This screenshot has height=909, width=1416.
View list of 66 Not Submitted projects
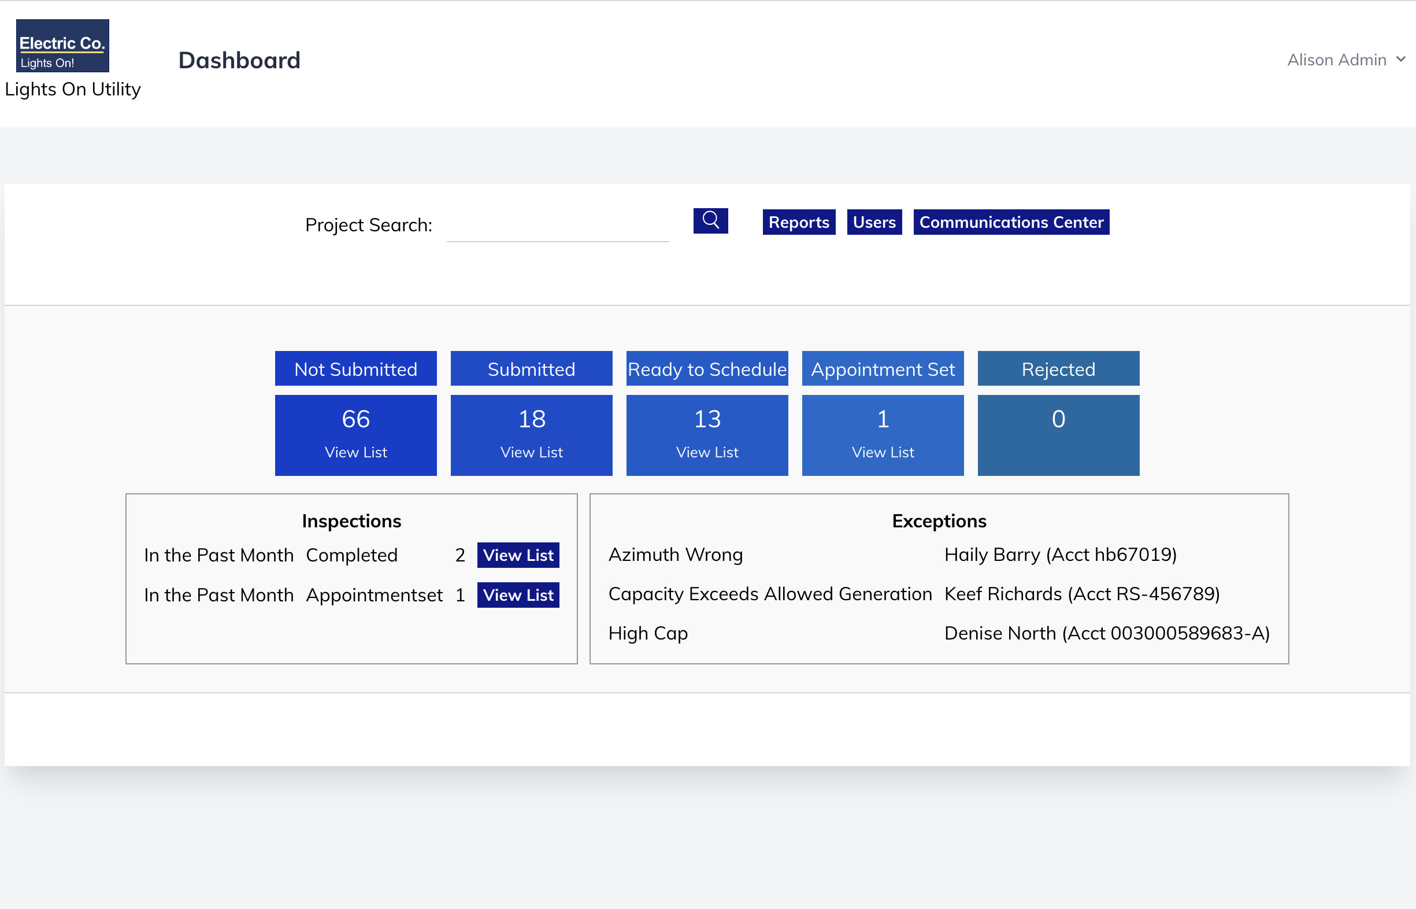tap(356, 452)
